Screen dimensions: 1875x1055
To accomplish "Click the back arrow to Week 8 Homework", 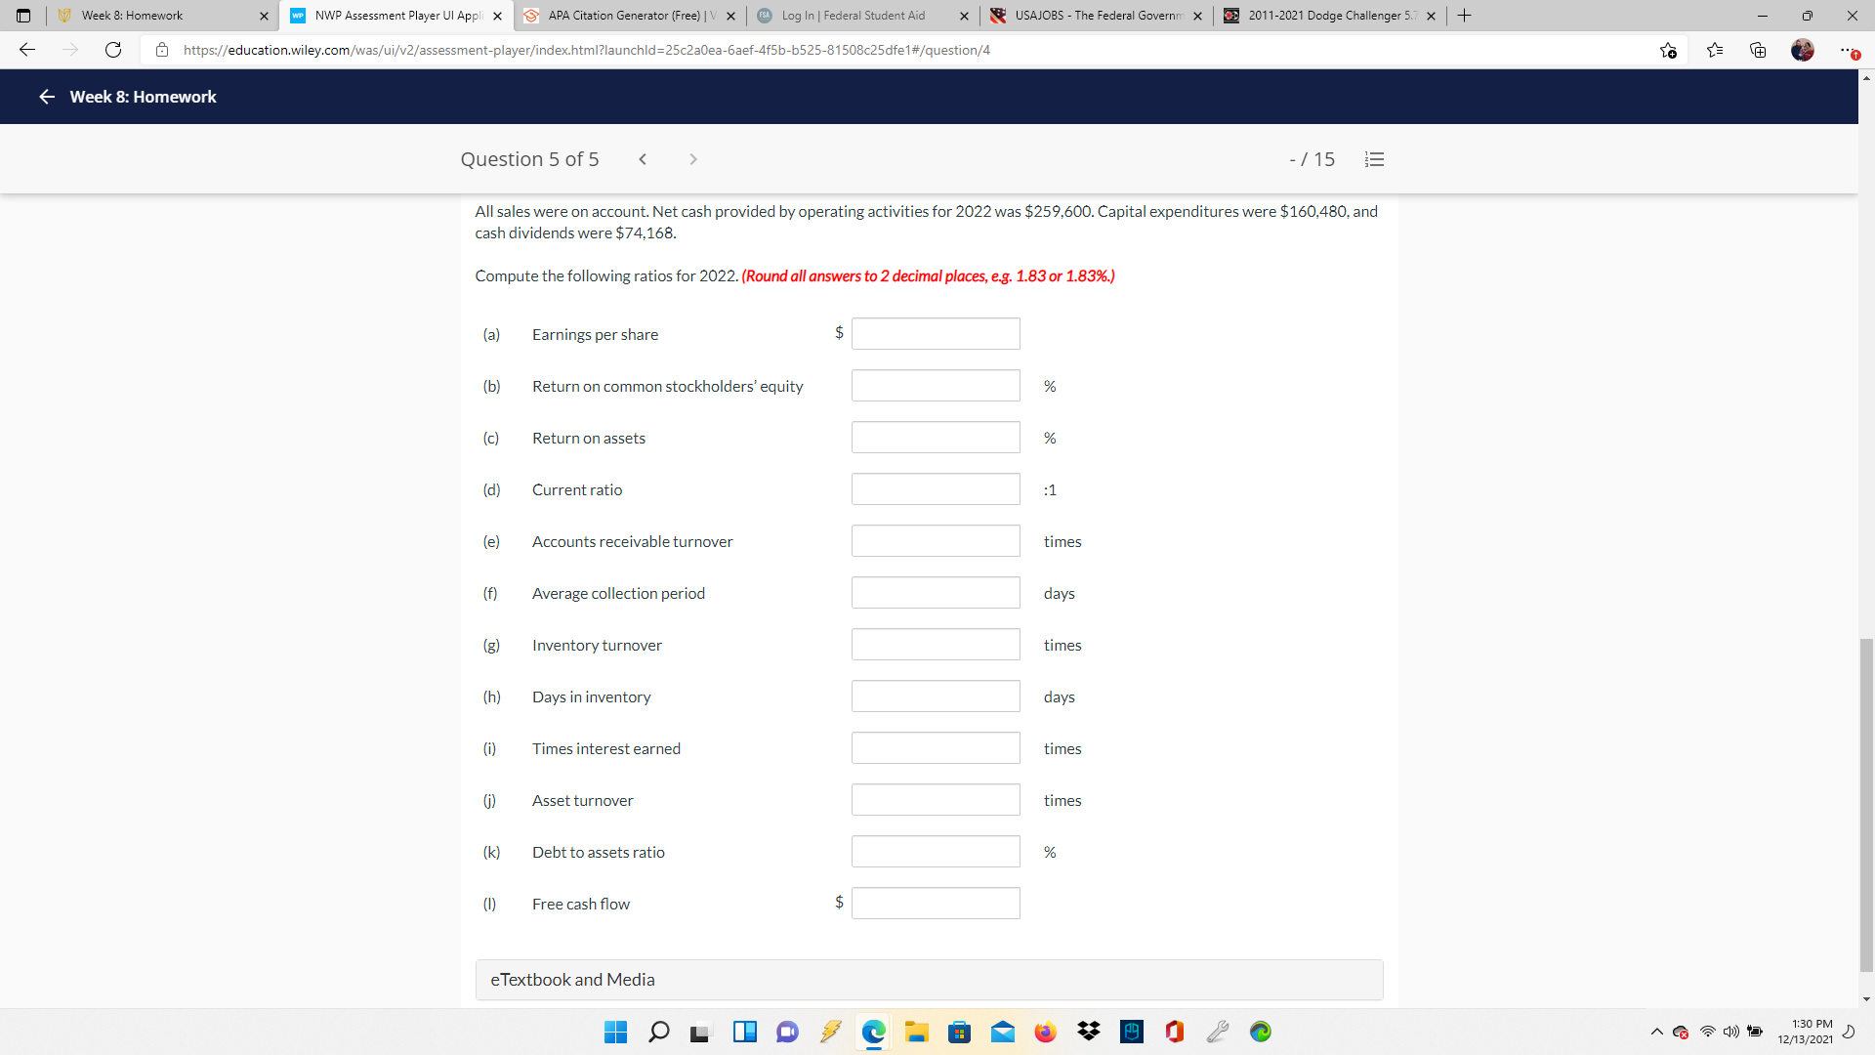I will (x=46, y=97).
